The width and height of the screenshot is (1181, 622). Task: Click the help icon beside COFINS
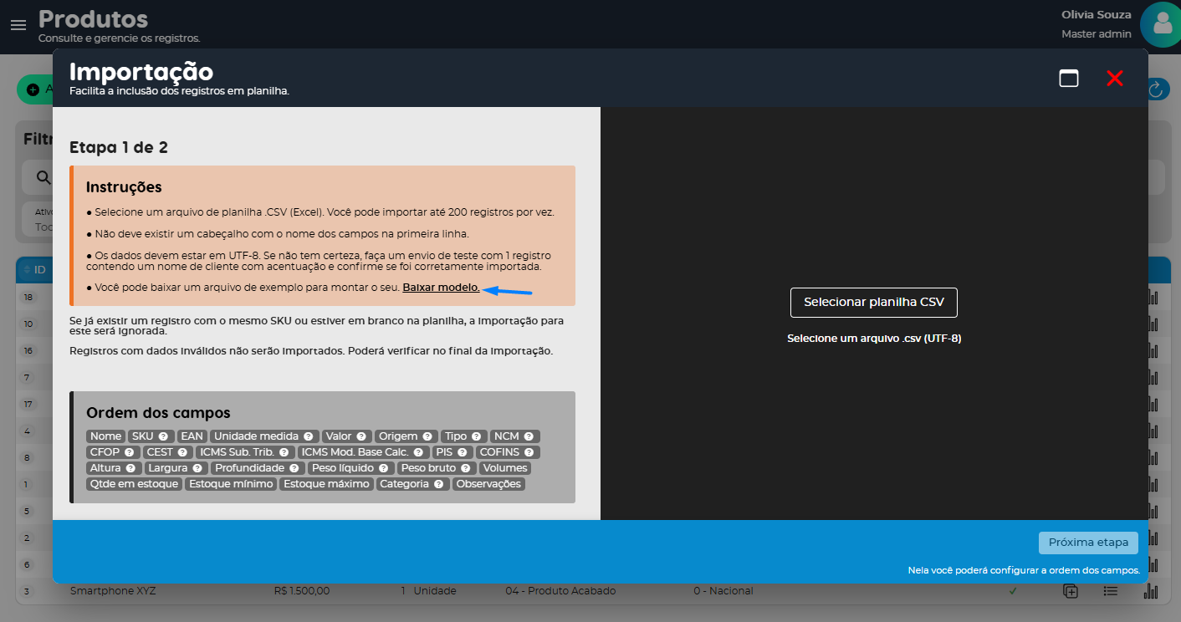coord(529,452)
